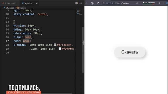Open color picker for #f9f9f9 swatch
The image size is (168, 94).
pos(60,49)
